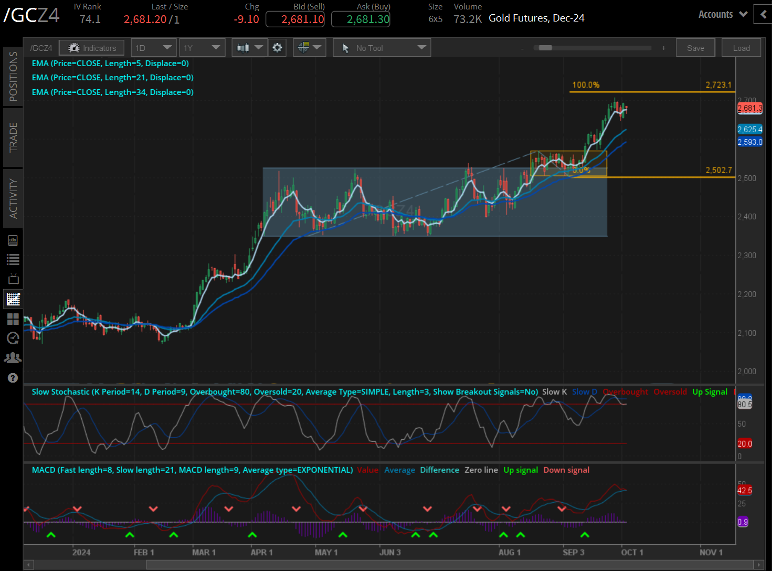772x571 pixels.
Task: Click the Load button
Action: tap(741, 47)
